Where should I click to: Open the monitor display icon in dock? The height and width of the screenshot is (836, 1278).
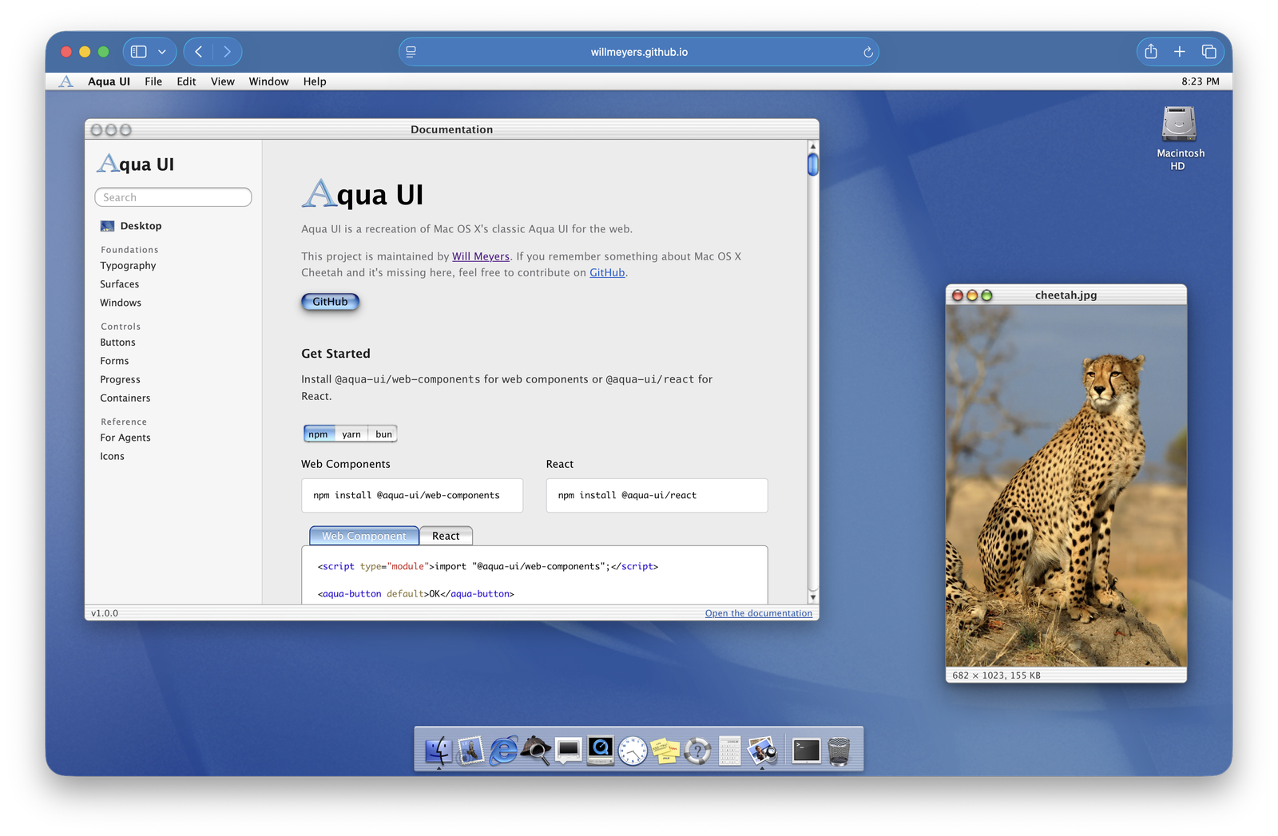click(568, 751)
